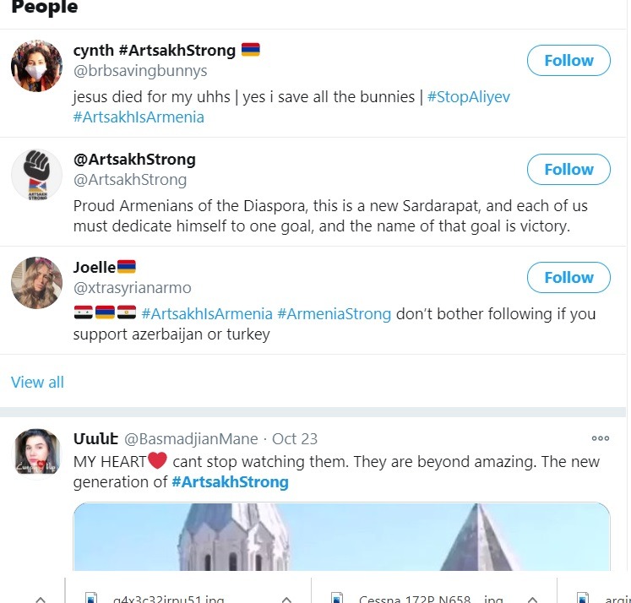Open BasmadjianMane's avatar on the tweet

point(36,452)
